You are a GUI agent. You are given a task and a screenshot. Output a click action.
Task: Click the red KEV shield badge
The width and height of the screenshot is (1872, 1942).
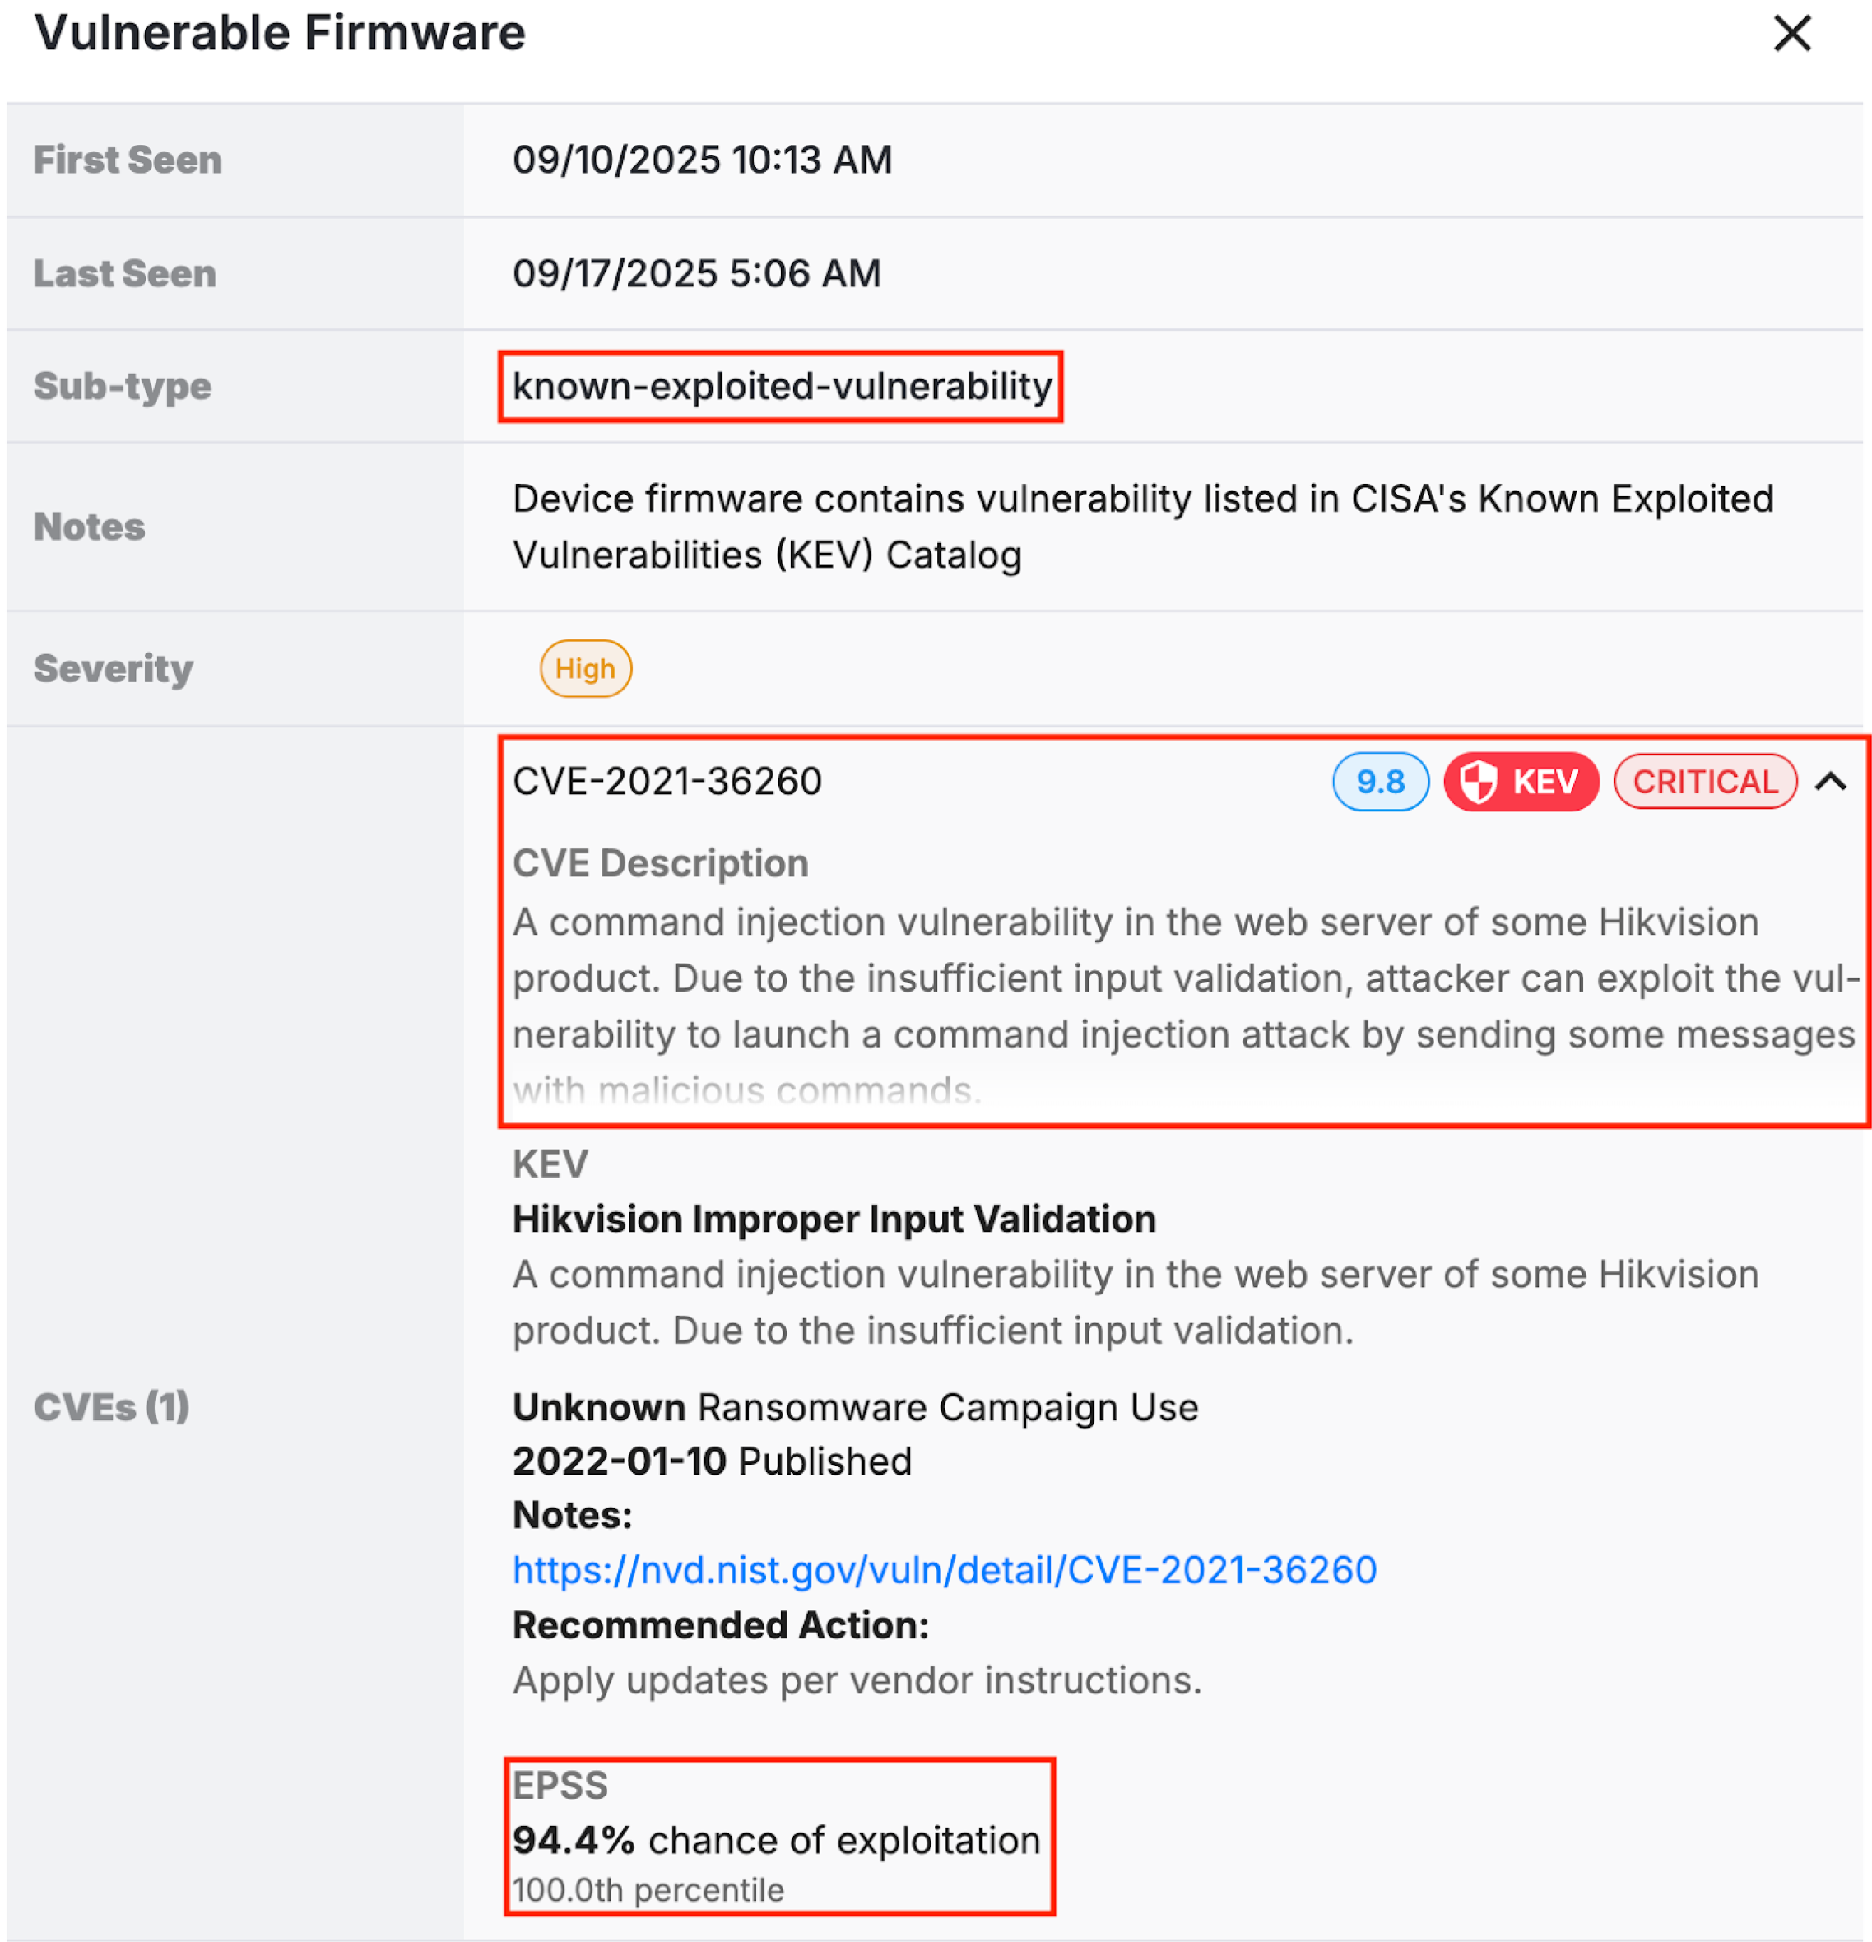1520,782
